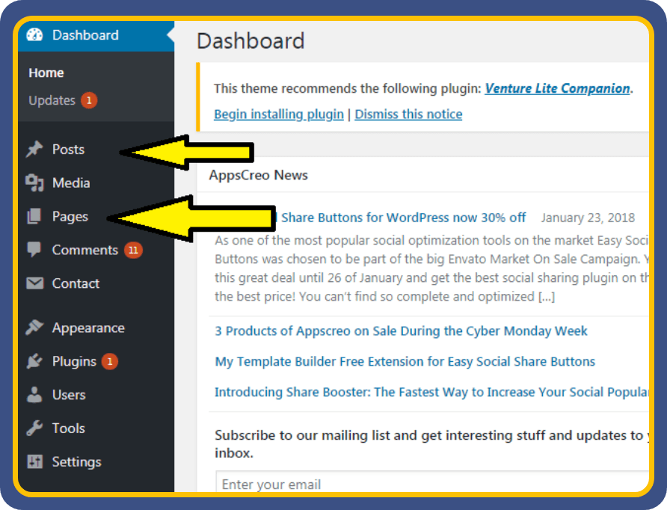Open the Venture Lite Companion link
667x510 pixels.
[x=557, y=88]
